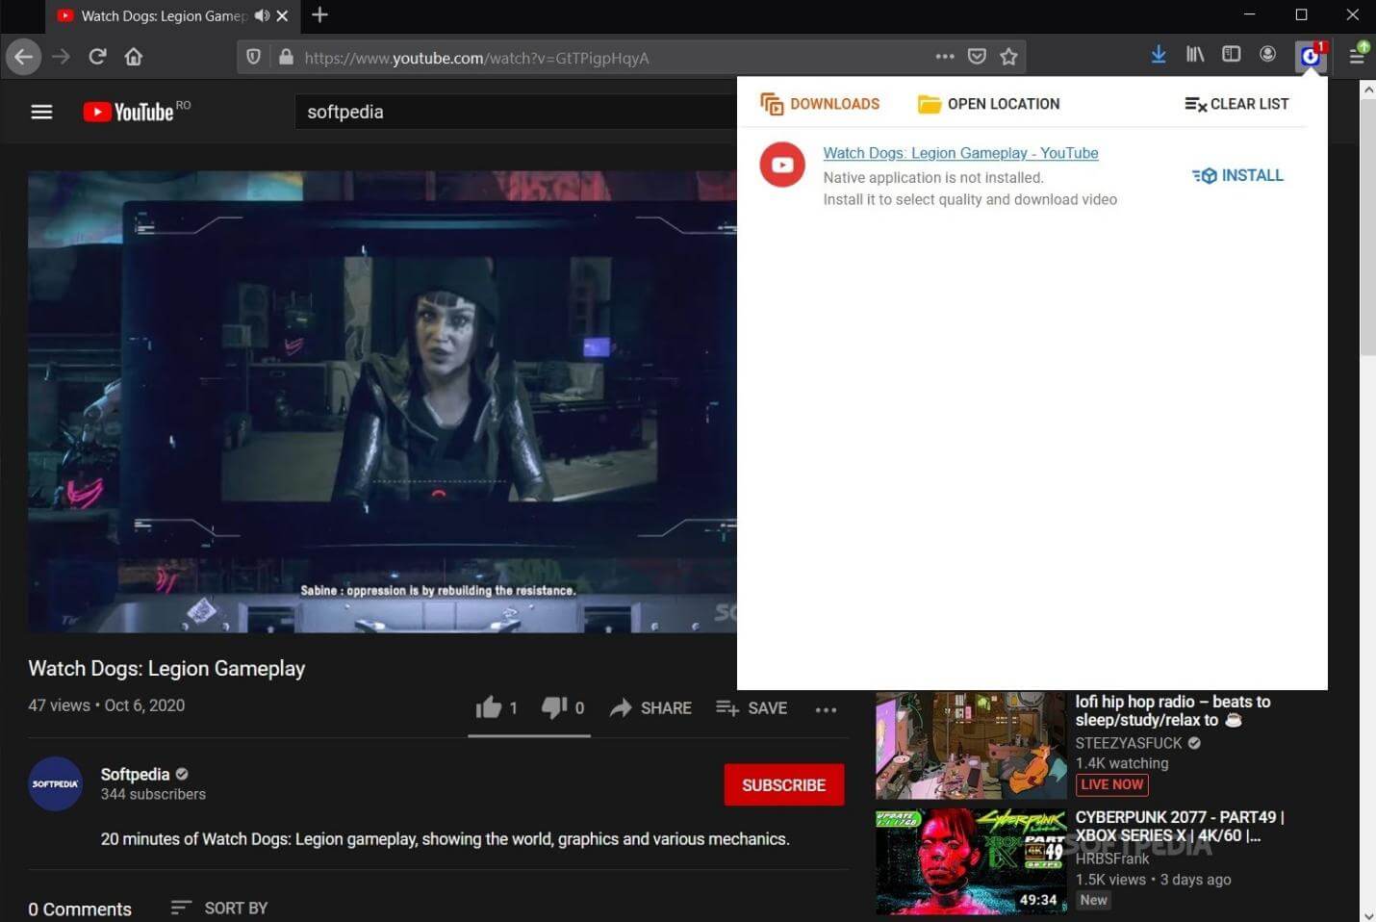Click the scrollbar up arrow

coord(1367,88)
